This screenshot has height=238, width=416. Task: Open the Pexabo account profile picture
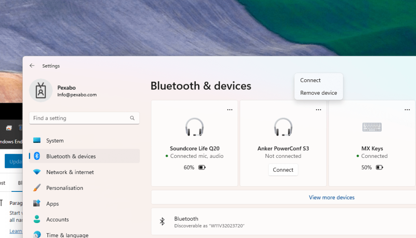click(41, 90)
